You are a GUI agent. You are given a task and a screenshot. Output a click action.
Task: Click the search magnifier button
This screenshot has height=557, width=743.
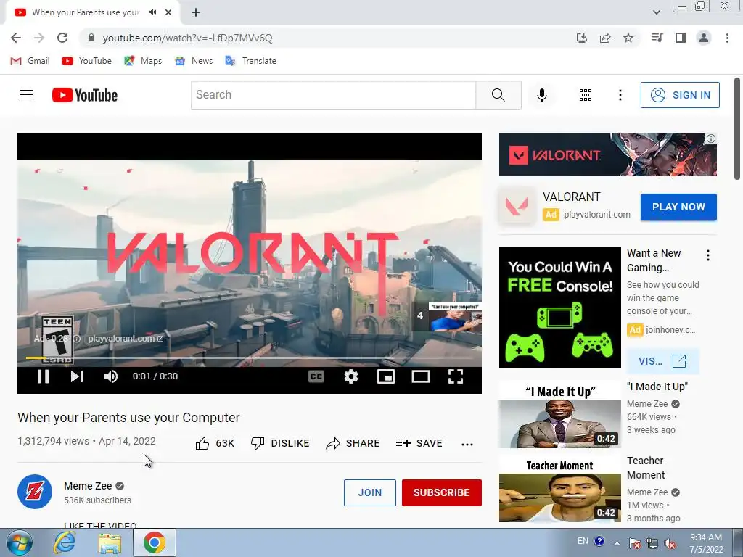[498, 95]
